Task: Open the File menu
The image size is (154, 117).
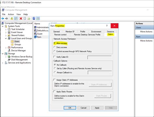Action: pyautogui.click(x=4, y=14)
